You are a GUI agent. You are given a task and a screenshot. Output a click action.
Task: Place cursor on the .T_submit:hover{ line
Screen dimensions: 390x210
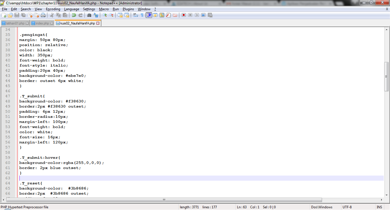coord(40,158)
